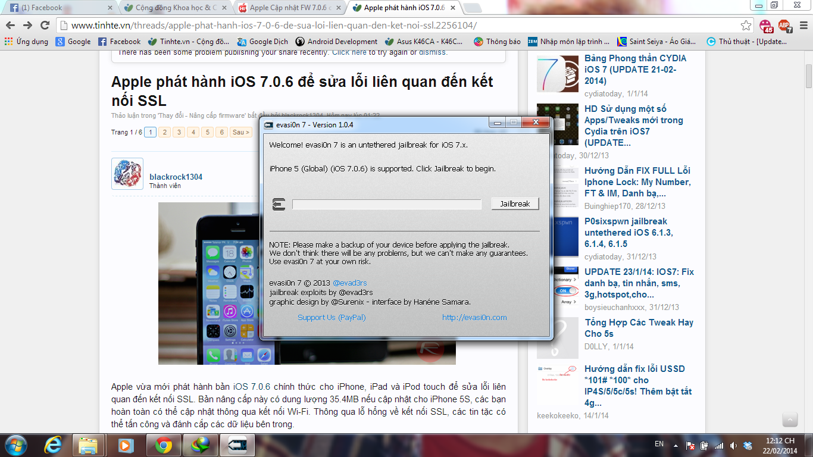The height and width of the screenshot is (457, 813).
Task: Show hidden system tray icons
Action: (676, 445)
